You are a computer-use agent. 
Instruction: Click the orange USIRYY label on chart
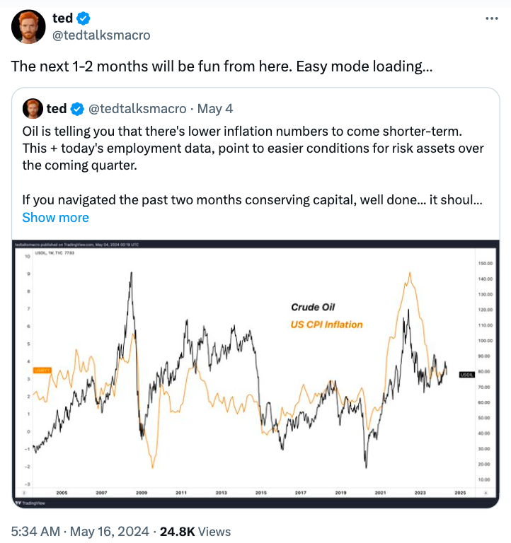(x=42, y=370)
